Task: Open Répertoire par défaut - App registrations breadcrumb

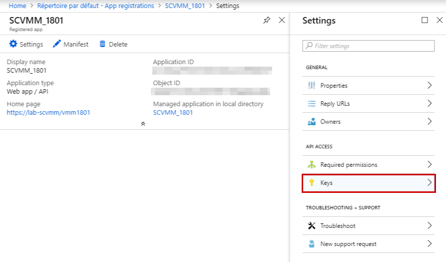Action: click(x=96, y=6)
